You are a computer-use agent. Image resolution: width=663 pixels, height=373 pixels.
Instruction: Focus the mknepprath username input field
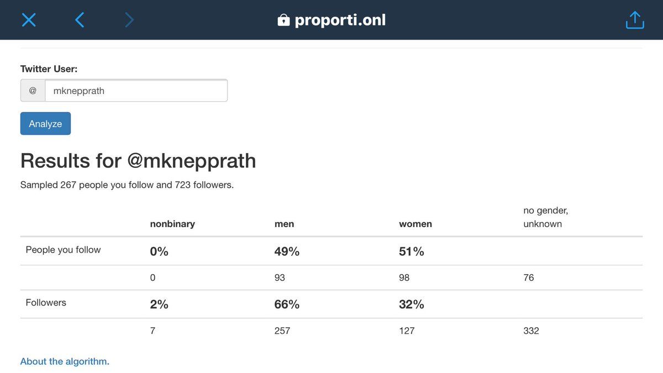136,91
